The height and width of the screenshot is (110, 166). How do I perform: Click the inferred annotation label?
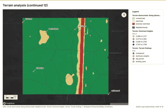coord(29,19)
